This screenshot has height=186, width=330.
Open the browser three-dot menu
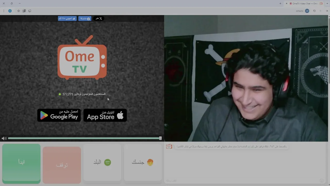coord(4,11)
